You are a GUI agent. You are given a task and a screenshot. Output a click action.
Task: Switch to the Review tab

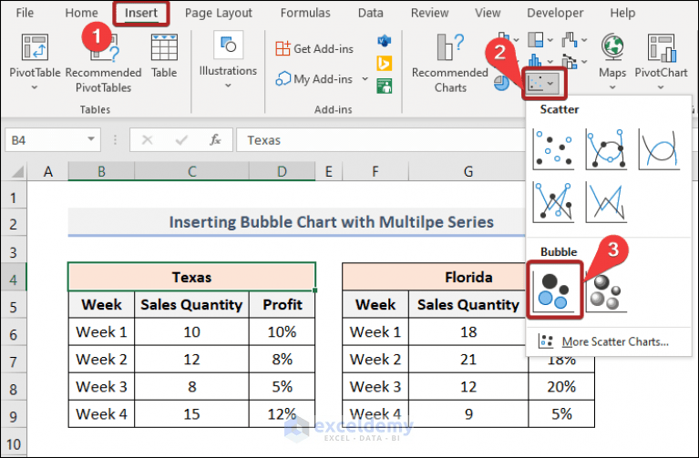[x=430, y=13]
